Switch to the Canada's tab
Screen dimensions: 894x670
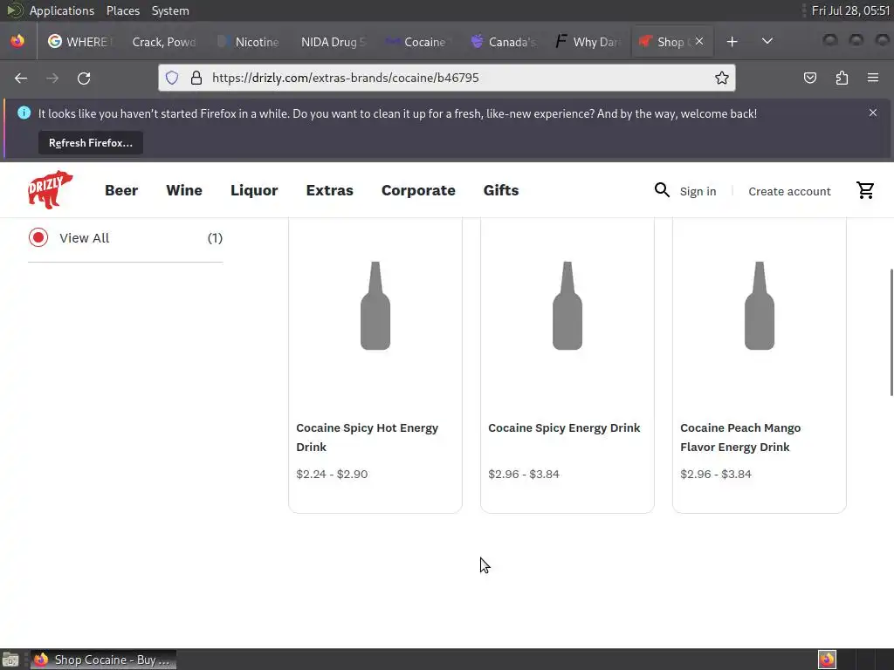click(x=502, y=42)
